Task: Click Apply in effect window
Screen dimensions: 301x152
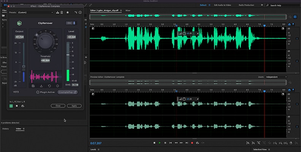Action: click(x=74, y=106)
